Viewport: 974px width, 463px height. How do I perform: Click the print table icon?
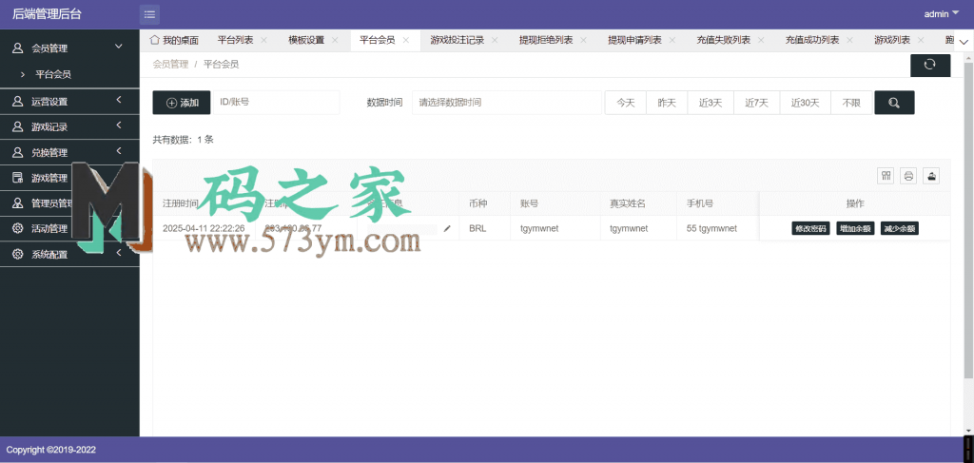pos(908,175)
